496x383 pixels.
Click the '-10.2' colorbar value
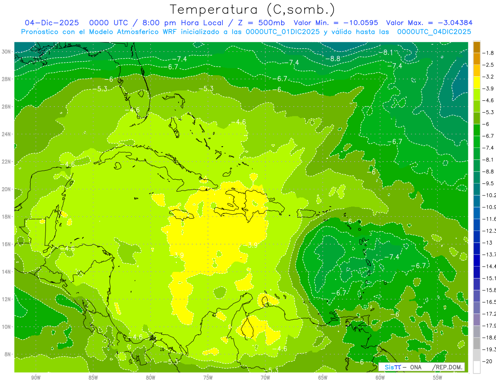[x=489, y=195]
